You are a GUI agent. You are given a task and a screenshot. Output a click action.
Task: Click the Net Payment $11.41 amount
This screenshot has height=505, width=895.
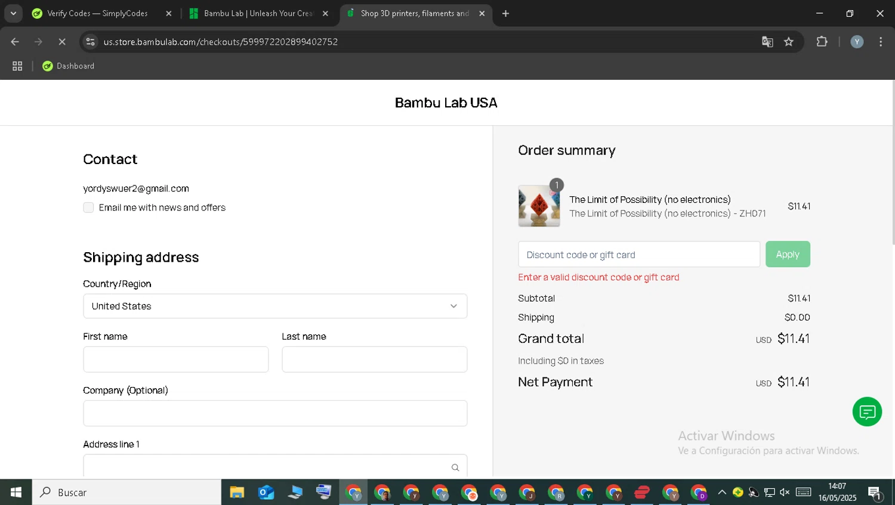coord(794,382)
